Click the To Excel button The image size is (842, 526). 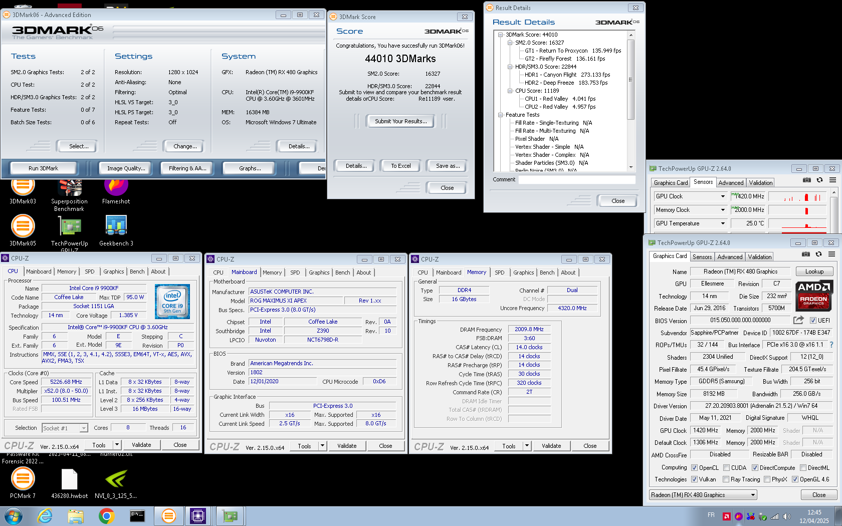tap(401, 166)
